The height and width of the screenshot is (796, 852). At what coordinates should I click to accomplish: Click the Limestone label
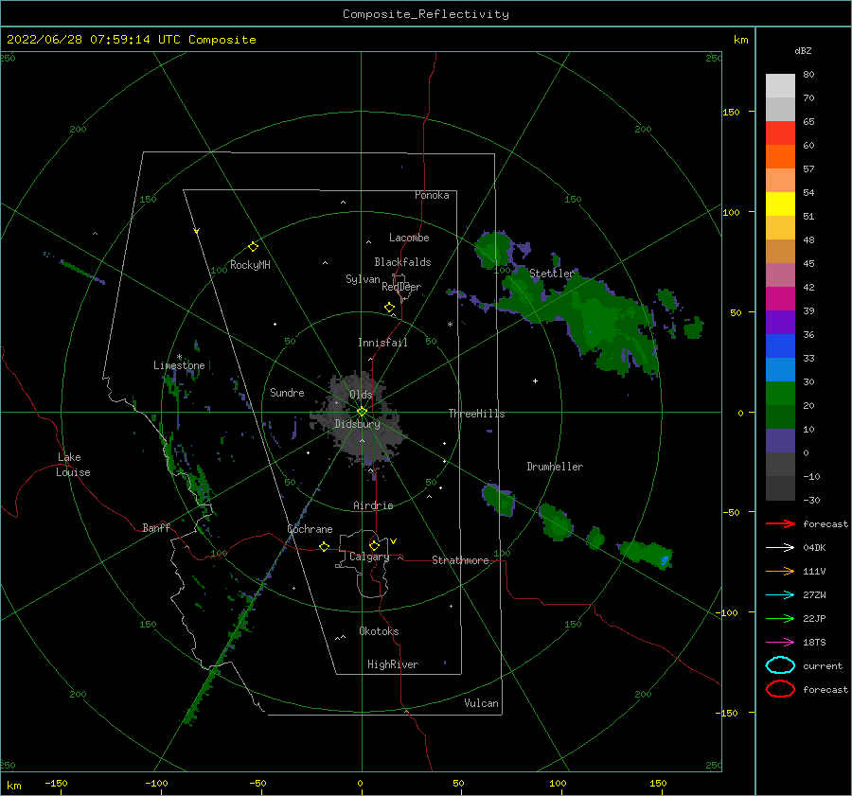coord(179,365)
